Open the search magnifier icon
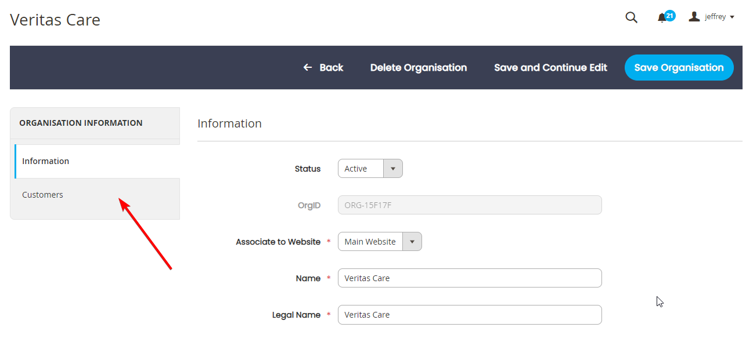This screenshot has width=753, height=342. click(631, 17)
